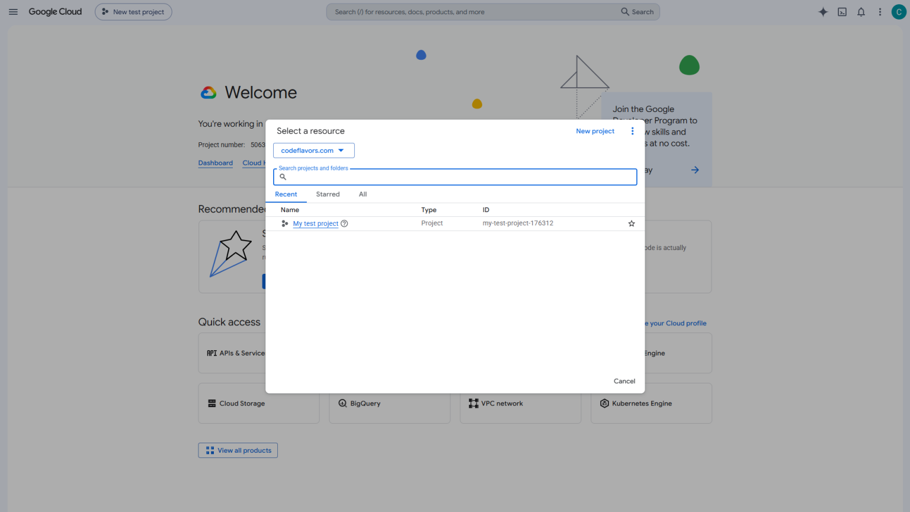Click New project link in dialog

tap(595, 131)
